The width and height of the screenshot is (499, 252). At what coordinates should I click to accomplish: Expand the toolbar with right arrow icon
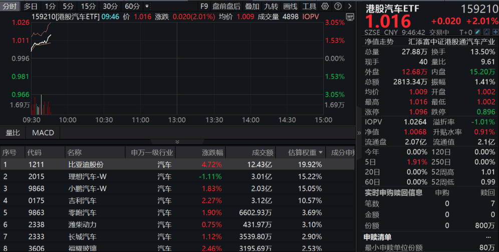pyautogui.click(x=350, y=6)
